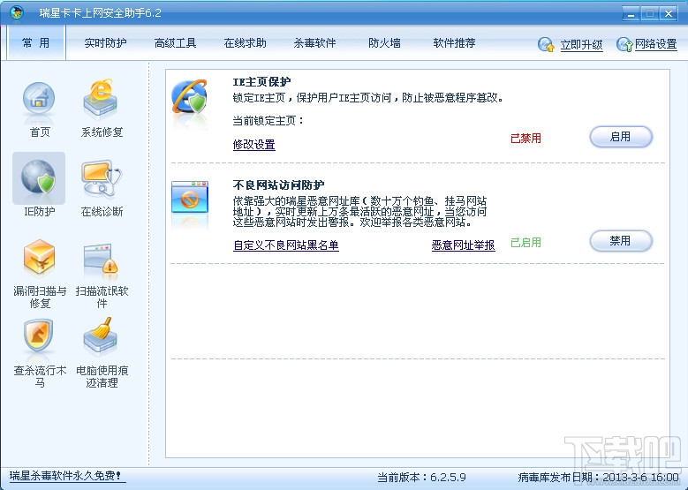This screenshot has width=688, height=490.
Task: Open the 首页 home icon
Action: [39, 101]
